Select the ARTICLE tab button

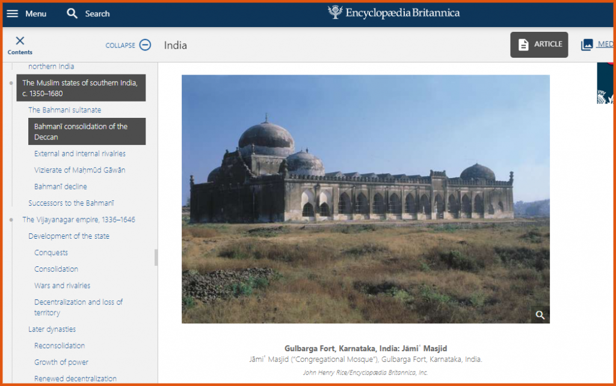coord(539,44)
